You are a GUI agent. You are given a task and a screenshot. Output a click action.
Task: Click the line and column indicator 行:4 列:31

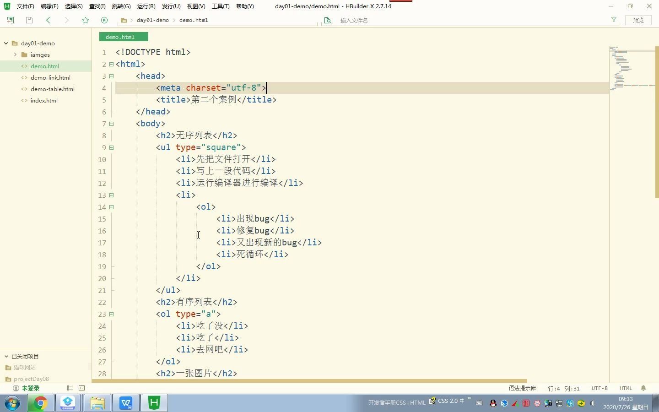click(x=564, y=388)
